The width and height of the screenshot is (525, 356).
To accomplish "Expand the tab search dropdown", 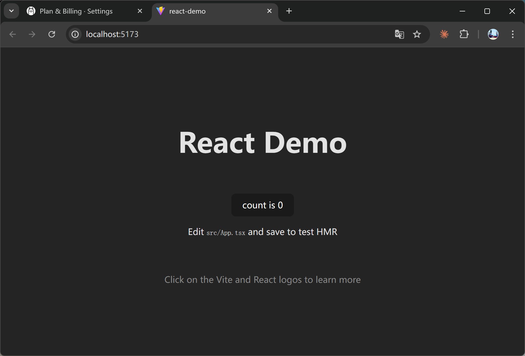I will (11, 11).
